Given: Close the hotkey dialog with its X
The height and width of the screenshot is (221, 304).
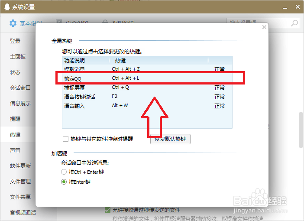Looking at the screenshot, I should [264, 27].
